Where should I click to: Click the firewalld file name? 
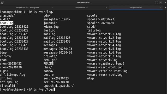coord(8,86)
